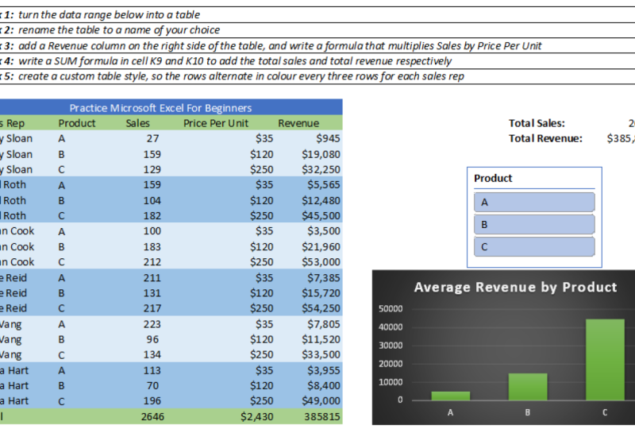This screenshot has width=635, height=429.
Task: Select revenue cell $45,500
Action: tap(321, 216)
